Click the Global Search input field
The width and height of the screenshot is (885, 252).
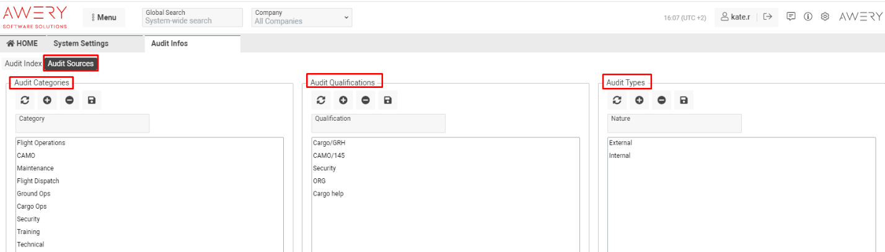pyautogui.click(x=192, y=21)
